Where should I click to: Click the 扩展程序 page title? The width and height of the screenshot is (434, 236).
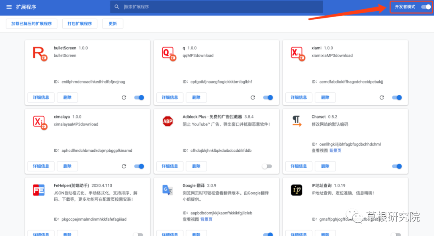point(26,7)
